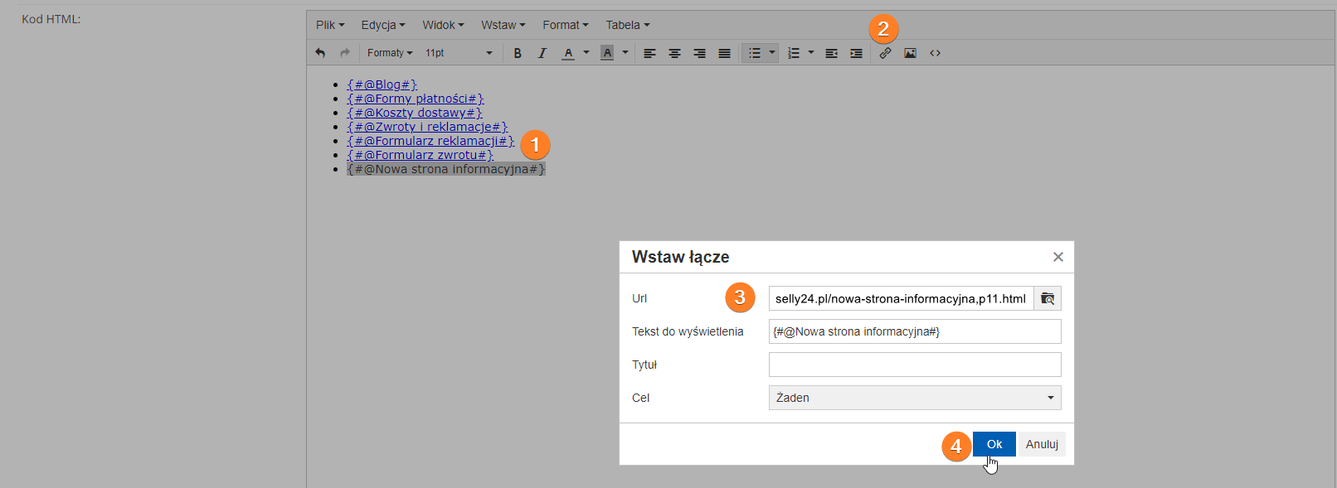Open the 11pt font size dropdown
1337x488 pixels.
(x=459, y=53)
